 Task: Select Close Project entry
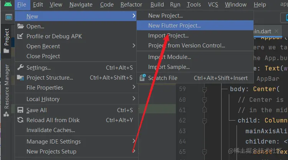[43, 56]
